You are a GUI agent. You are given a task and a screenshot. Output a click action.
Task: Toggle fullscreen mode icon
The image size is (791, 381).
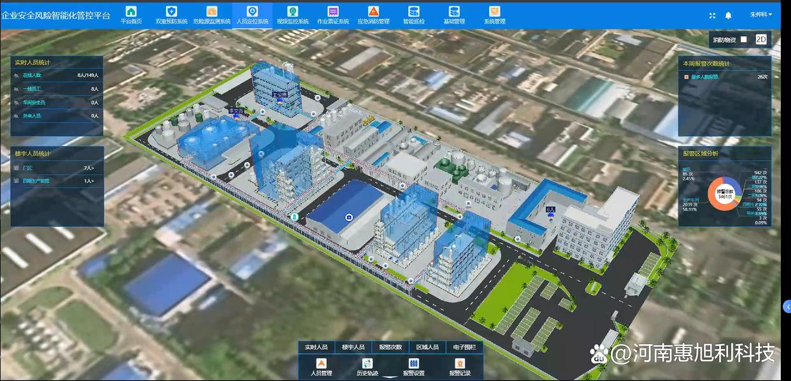point(712,15)
